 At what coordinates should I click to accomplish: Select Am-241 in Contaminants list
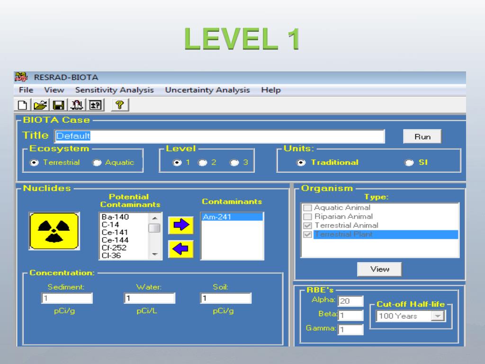232,217
